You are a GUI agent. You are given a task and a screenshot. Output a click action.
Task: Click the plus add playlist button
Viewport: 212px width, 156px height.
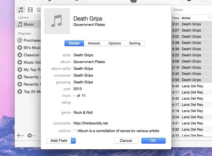point(20,135)
